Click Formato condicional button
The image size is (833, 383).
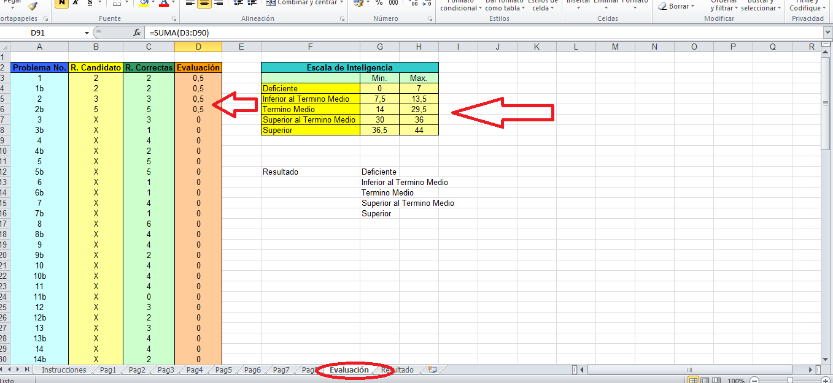[x=459, y=7]
